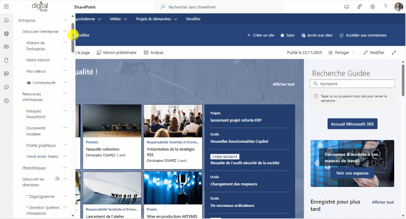Click Accueil Microsoft 365 button
The image size is (406, 219).
(352, 124)
